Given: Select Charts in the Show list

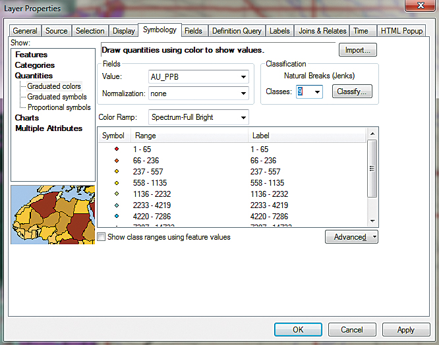Looking at the screenshot, I should tap(27, 118).
